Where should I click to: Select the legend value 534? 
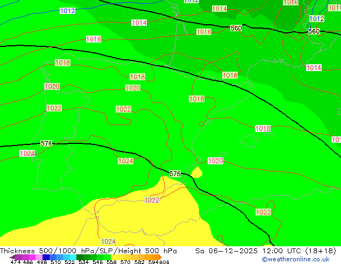(x=84, y=262)
